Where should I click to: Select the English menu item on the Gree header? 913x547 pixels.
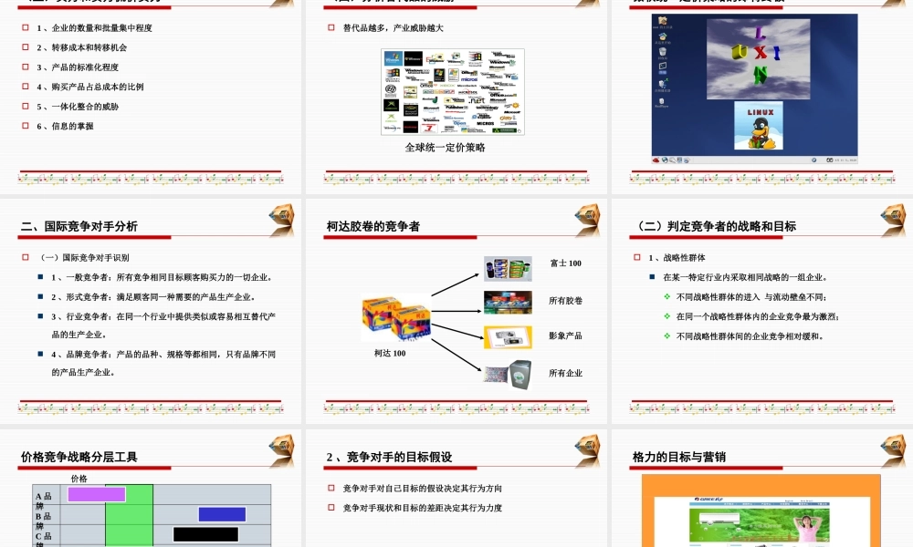tap(789, 500)
